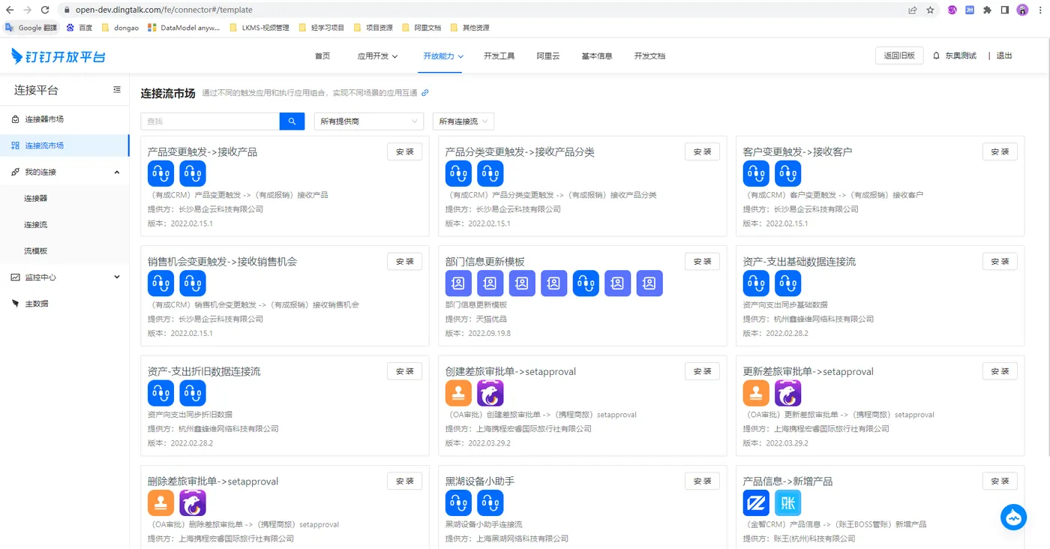1050x549 pixels.
Task: Click the purple 携程商旅 icon in 更新差旅审批单 card
Action: tap(788, 393)
